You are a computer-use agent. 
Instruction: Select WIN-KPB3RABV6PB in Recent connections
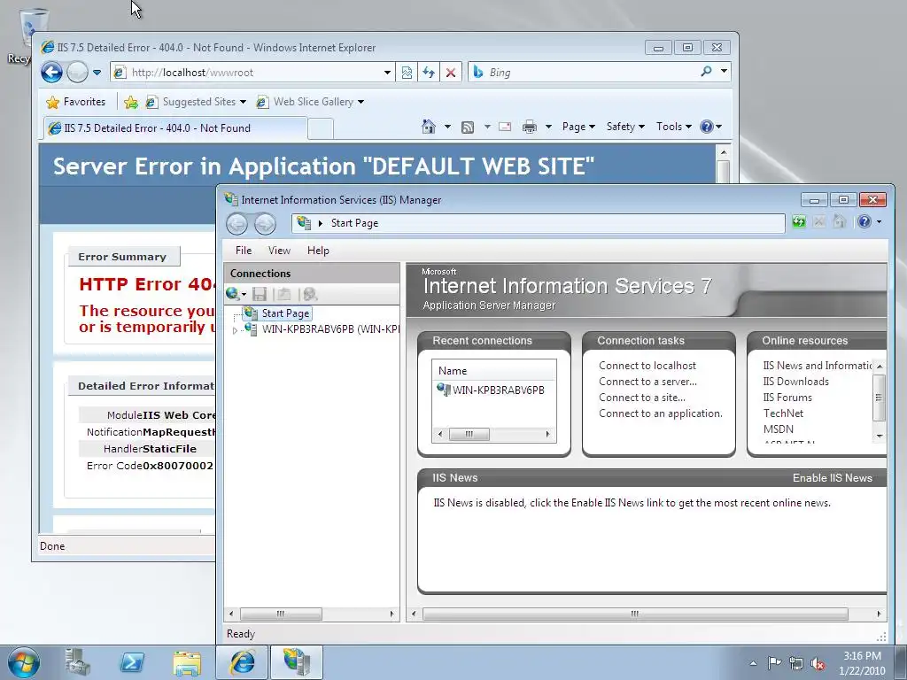(498, 390)
